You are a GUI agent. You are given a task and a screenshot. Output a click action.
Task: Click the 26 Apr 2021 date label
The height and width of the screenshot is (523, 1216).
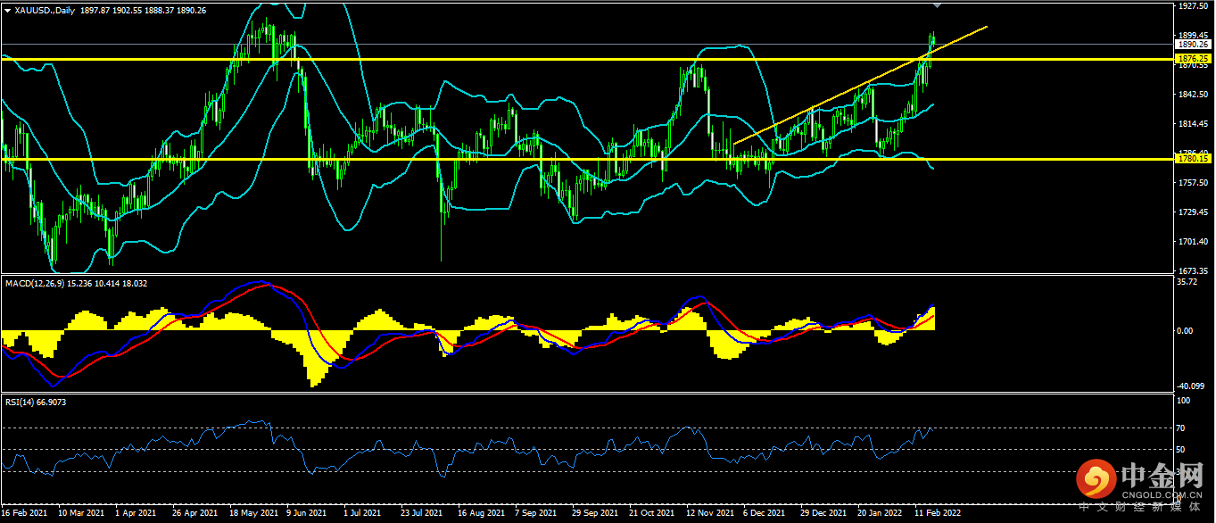pyautogui.click(x=194, y=513)
